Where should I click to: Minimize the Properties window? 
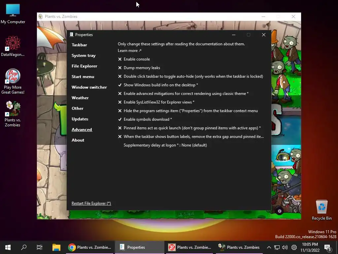pos(234,35)
